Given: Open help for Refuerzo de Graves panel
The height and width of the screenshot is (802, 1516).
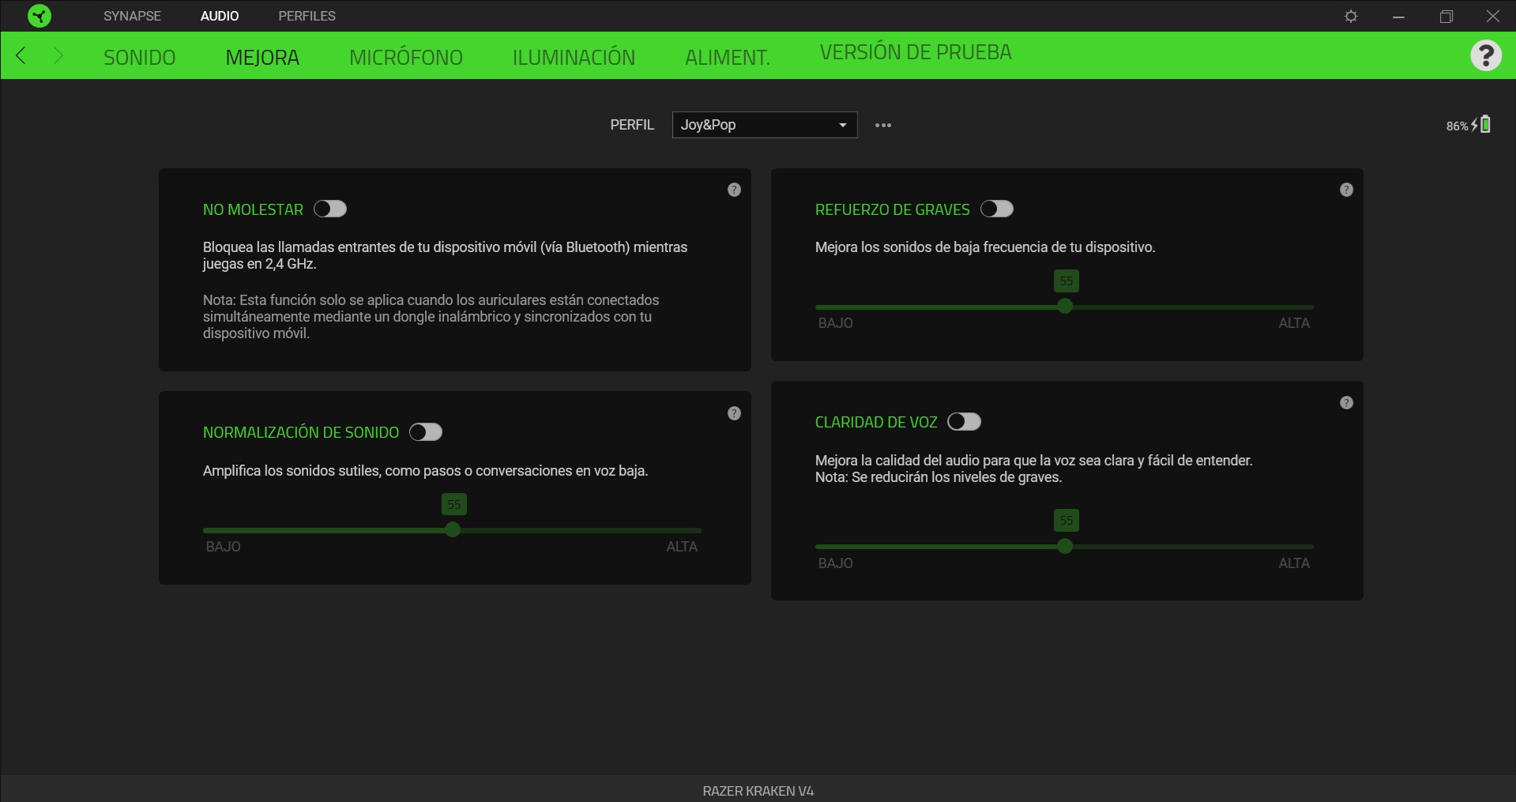Looking at the screenshot, I should point(1346,190).
